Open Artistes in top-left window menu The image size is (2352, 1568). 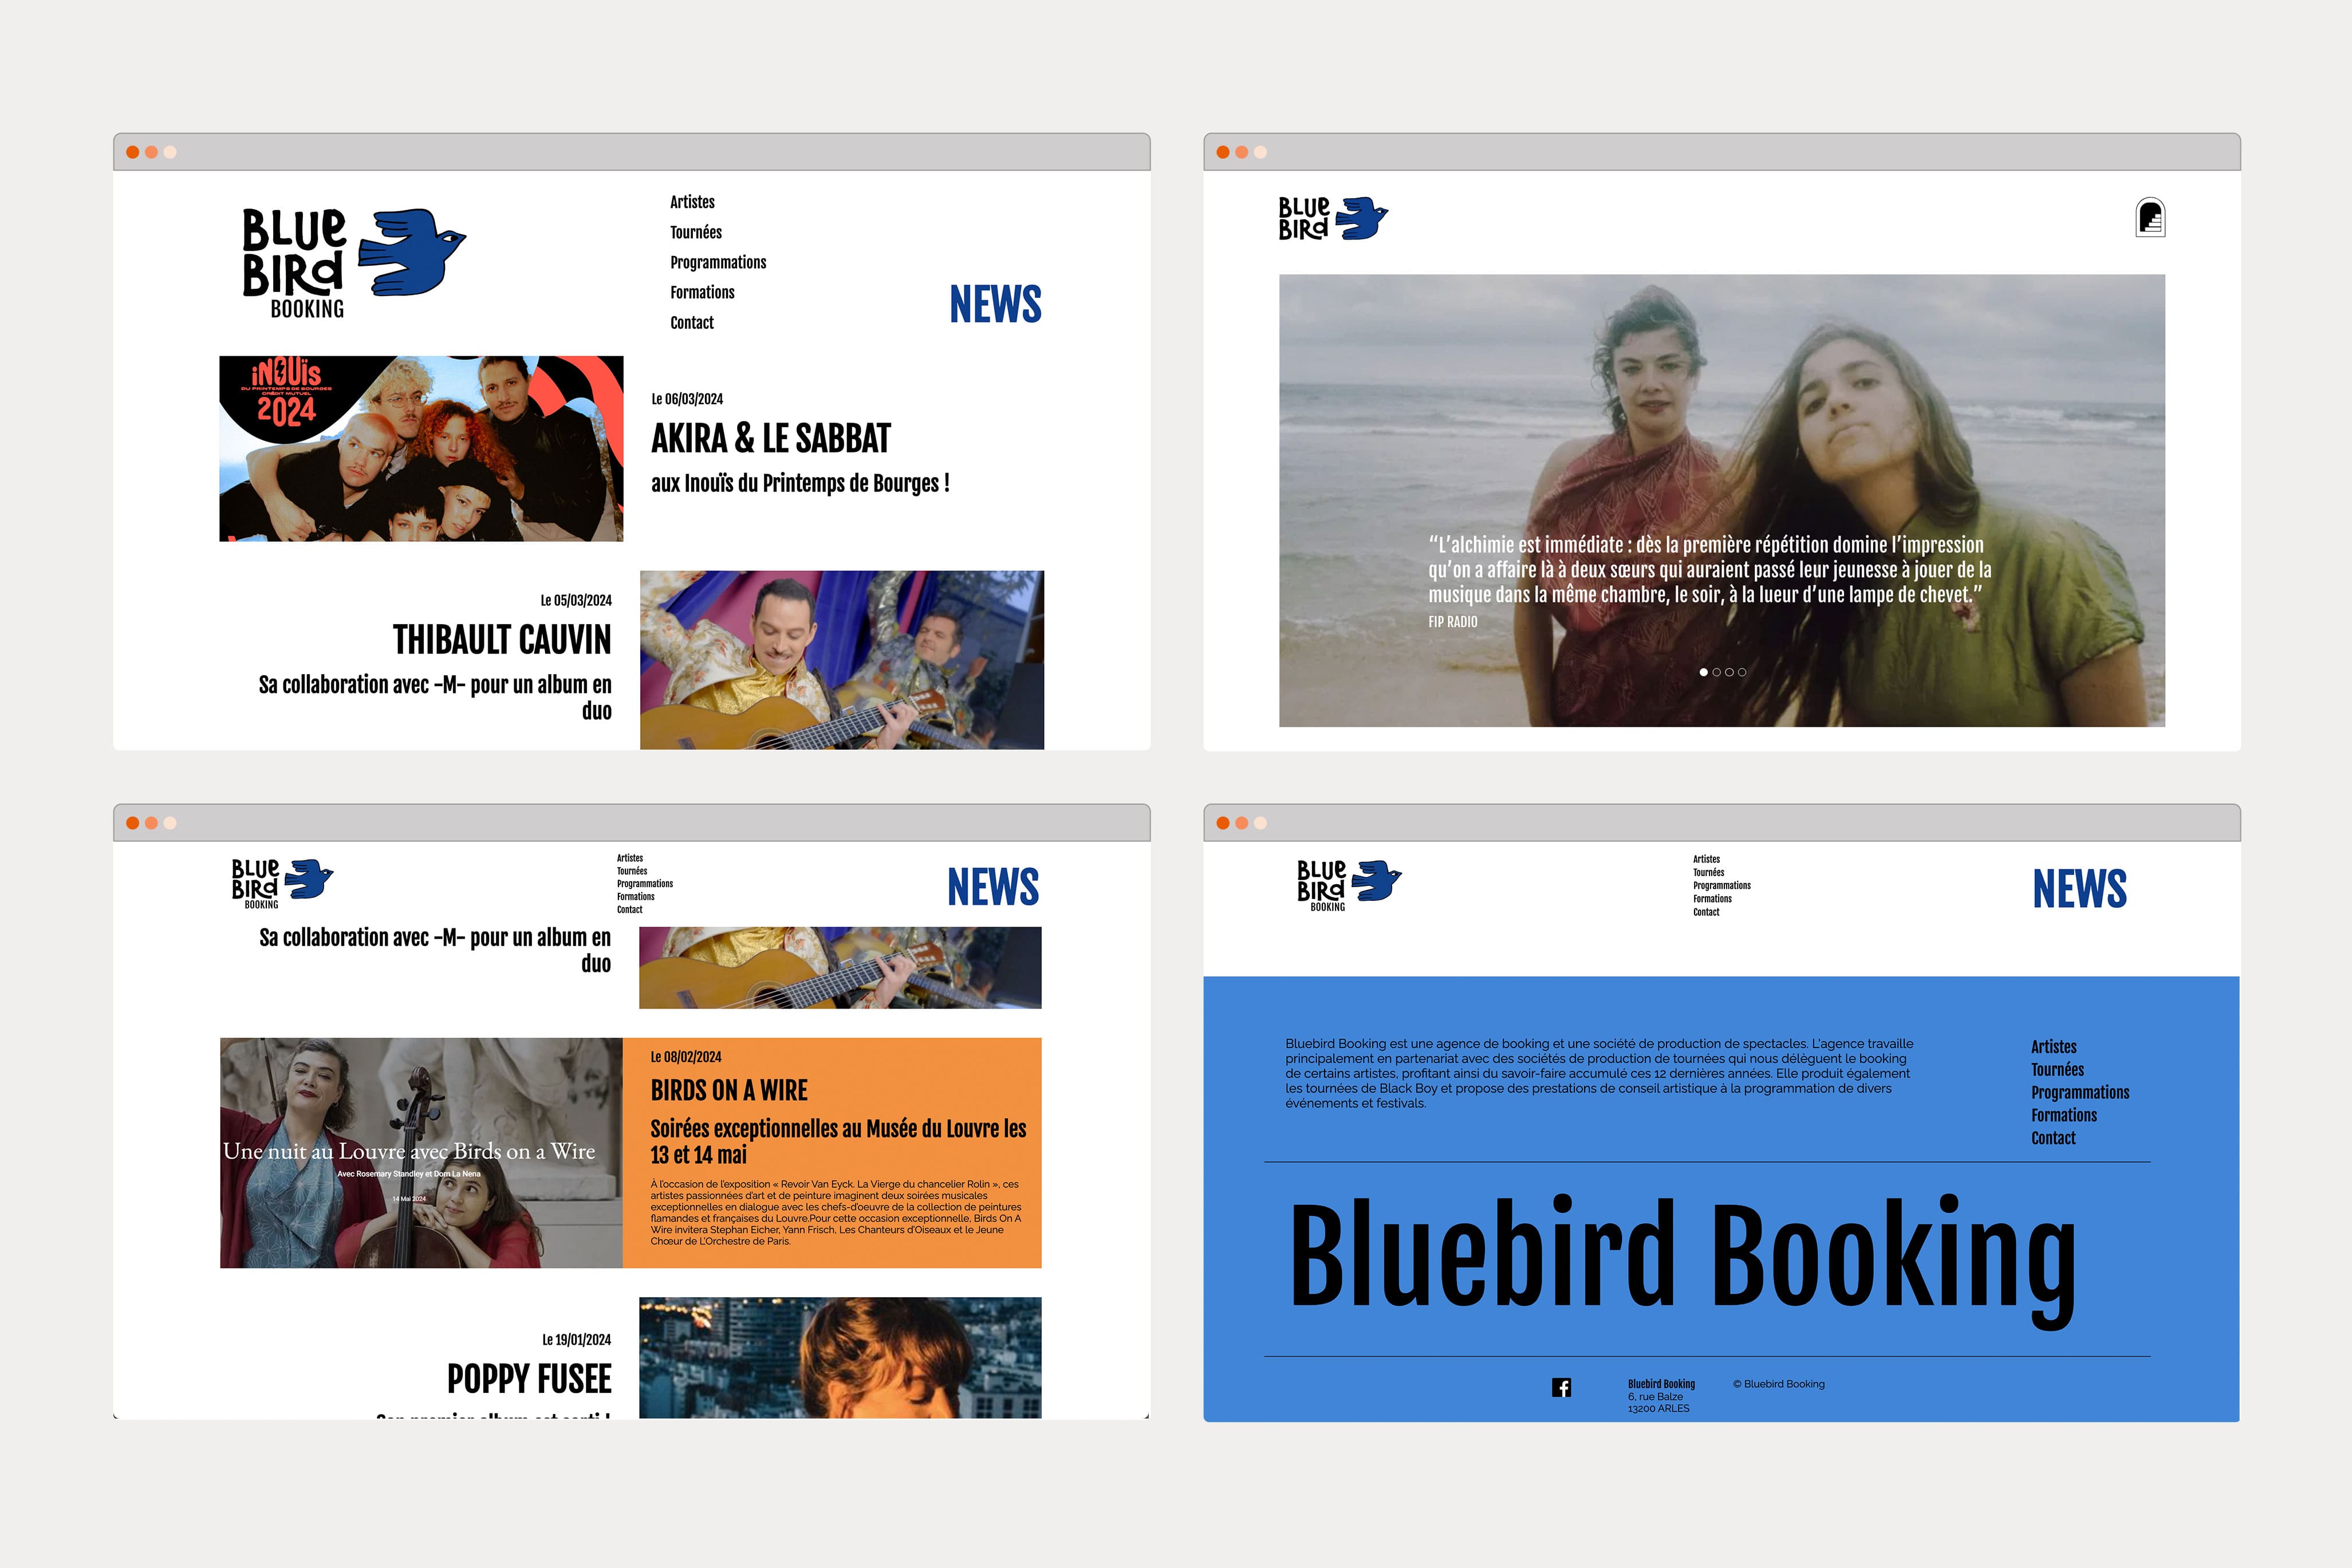(x=692, y=202)
